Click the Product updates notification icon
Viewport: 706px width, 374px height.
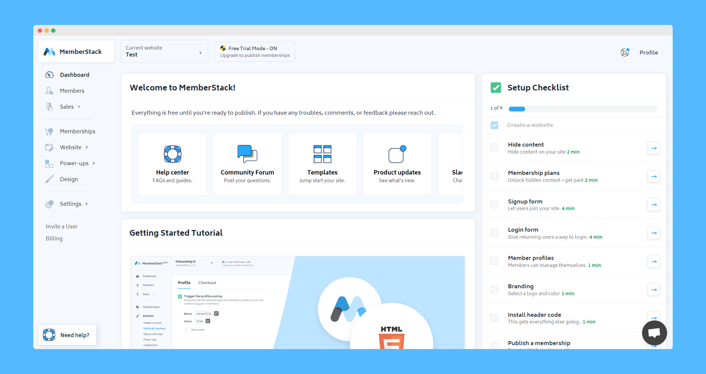[x=397, y=154]
